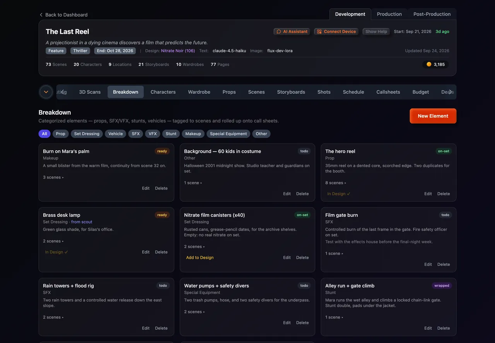This screenshot has height=343, width=495.
Task: Filter the breakdown by Makeup
Action: pos(193,134)
